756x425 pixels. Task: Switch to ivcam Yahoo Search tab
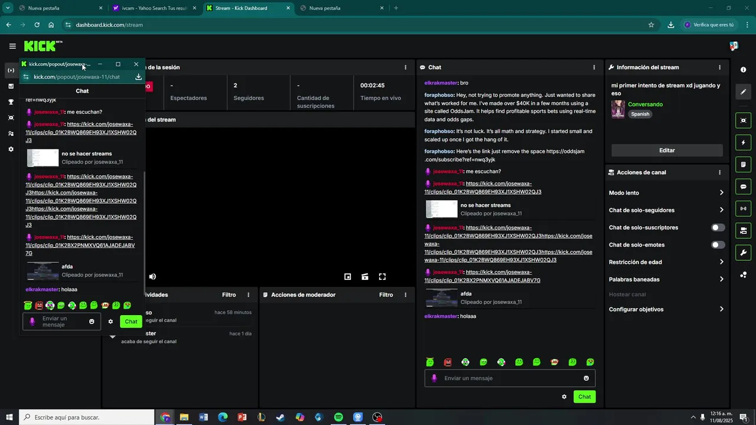154,8
